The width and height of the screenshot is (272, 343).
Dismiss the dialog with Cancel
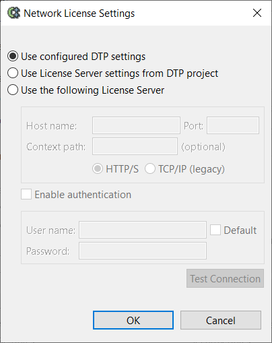click(221, 320)
